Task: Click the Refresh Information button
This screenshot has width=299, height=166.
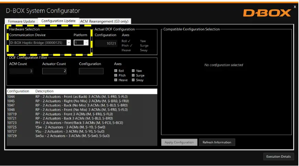Action: [x=217, y=142]
